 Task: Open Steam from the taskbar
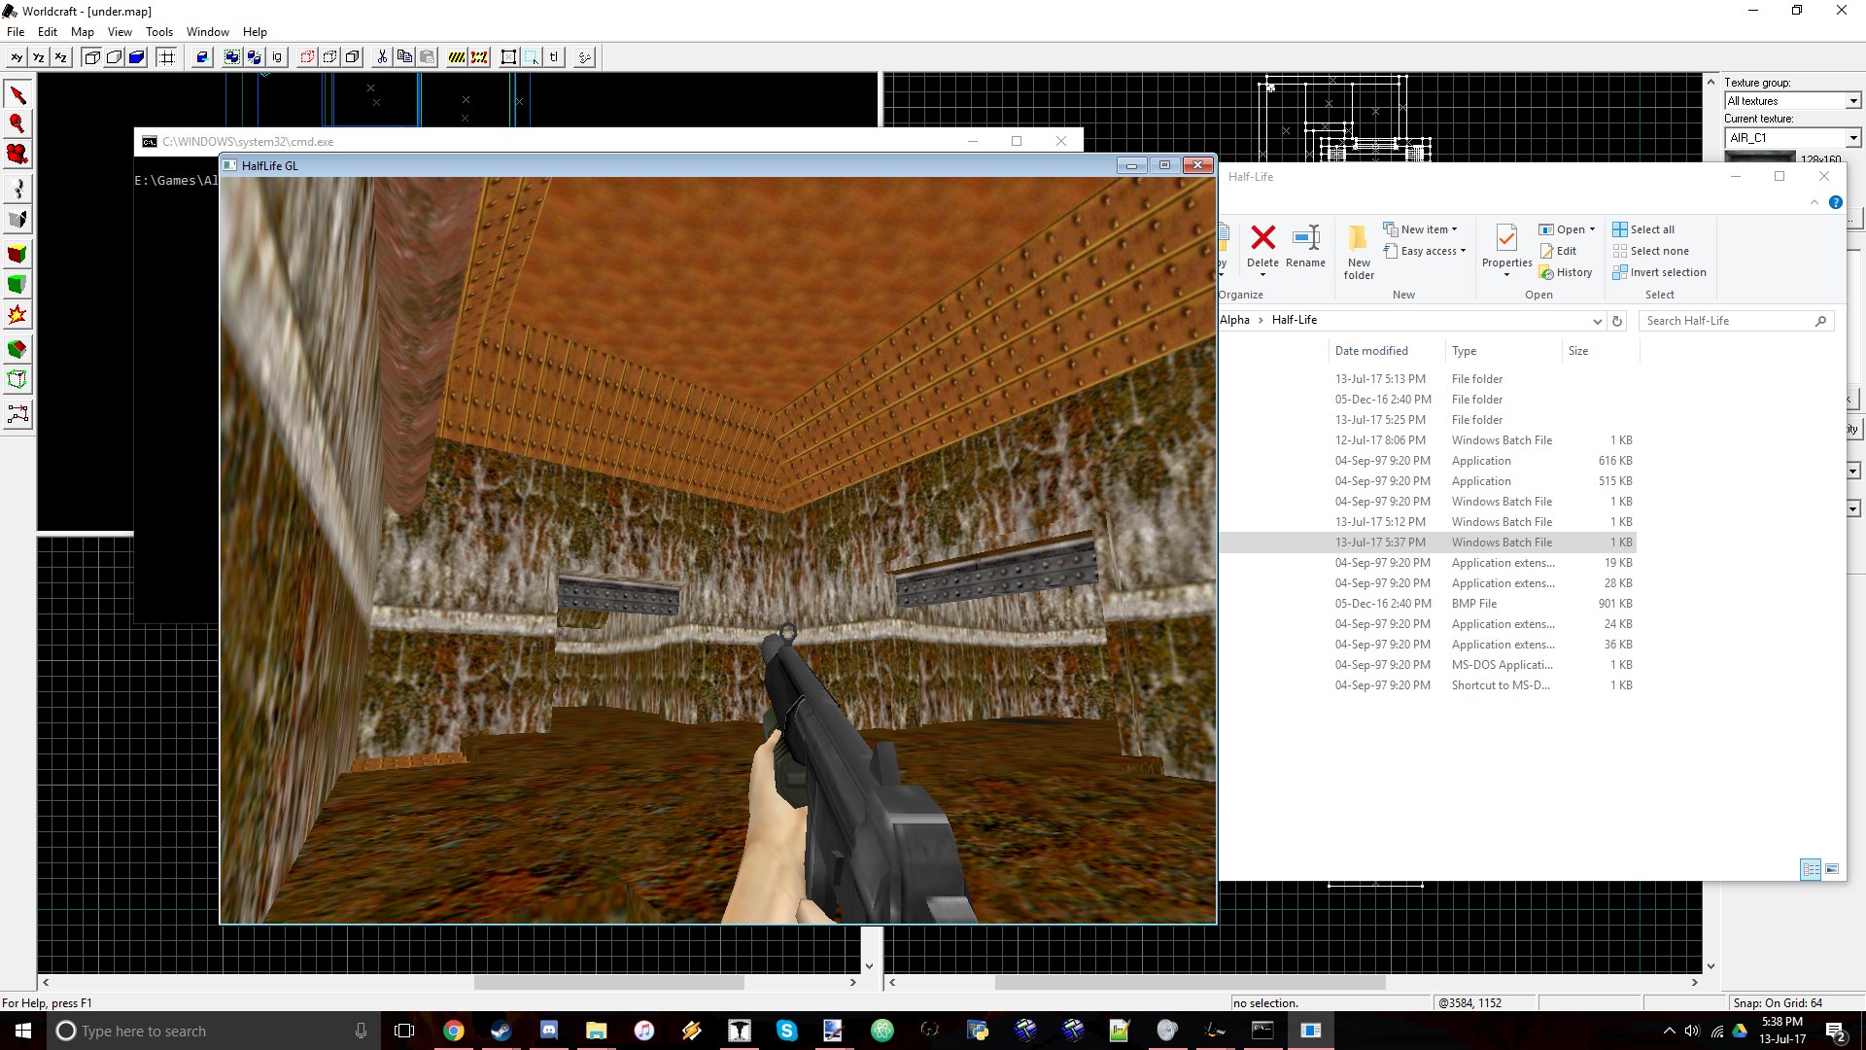click(501, 1031)
